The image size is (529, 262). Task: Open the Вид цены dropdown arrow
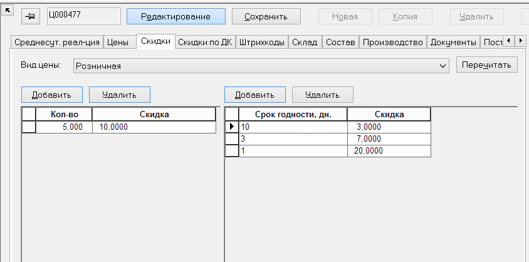click(443, 66)
